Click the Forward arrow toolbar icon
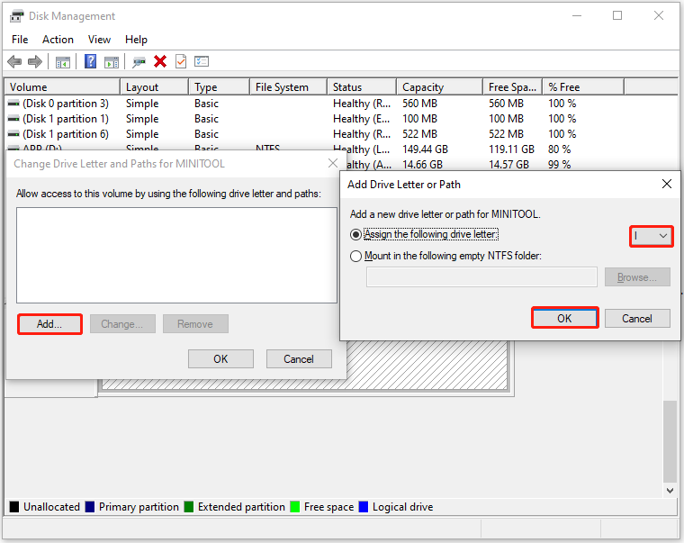684x543 pixels. 35,61
